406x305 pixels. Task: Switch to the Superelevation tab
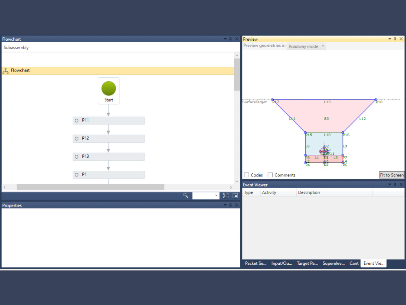tap(333, 263)
